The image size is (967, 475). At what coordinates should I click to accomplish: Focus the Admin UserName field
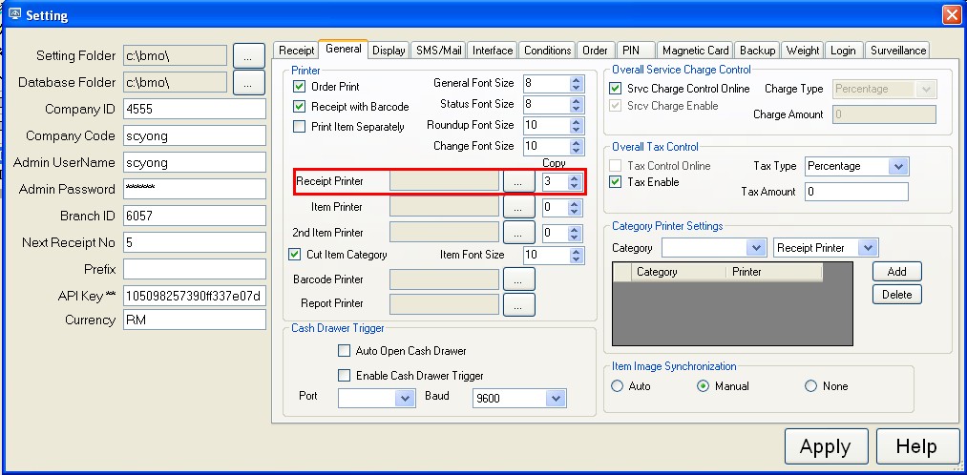tap(195, 163)
